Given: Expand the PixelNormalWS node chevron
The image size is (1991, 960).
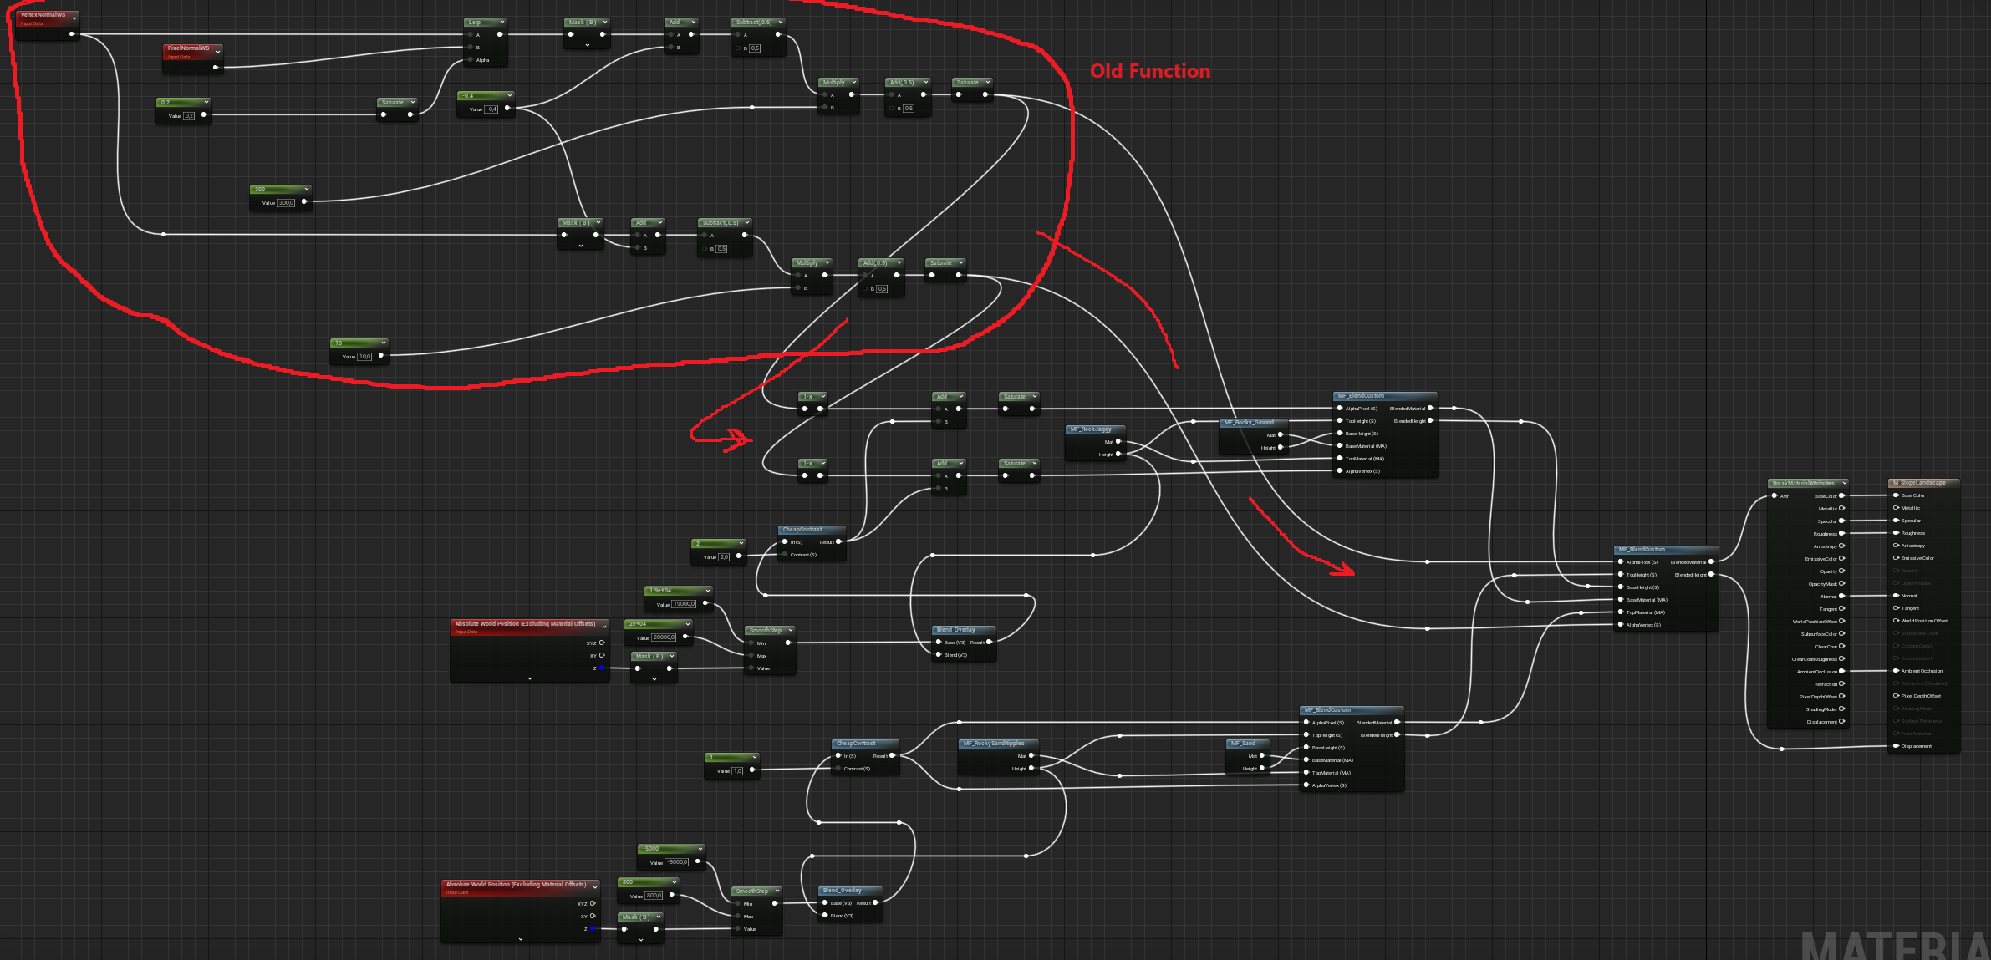Looking at the screenshot, I should tap(218, 51).
